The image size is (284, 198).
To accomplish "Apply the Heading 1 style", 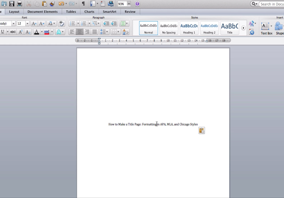I will [189, 28].
